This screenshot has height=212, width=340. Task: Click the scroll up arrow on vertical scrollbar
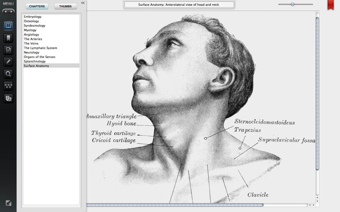[x=317, y=198]
